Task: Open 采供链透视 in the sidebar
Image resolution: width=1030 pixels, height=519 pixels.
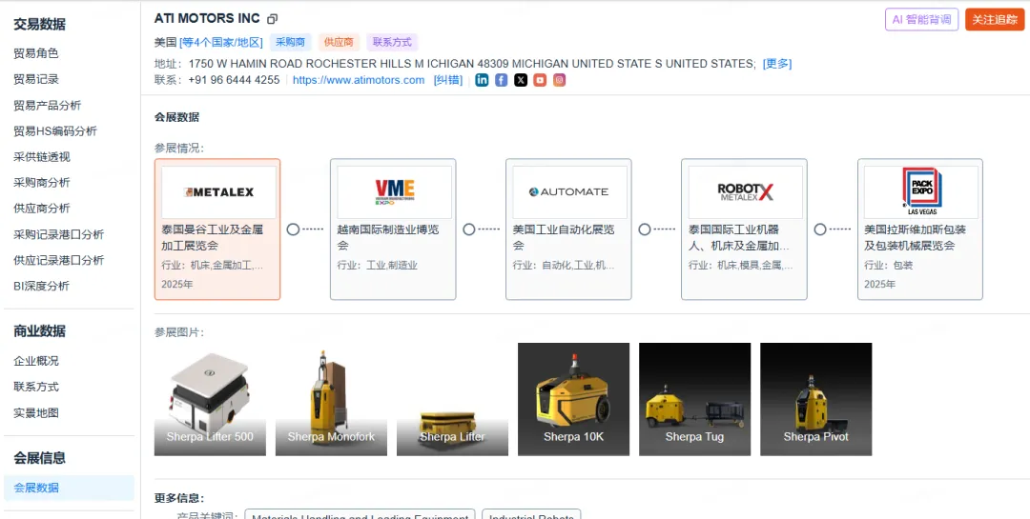Action: coord(41,157)
